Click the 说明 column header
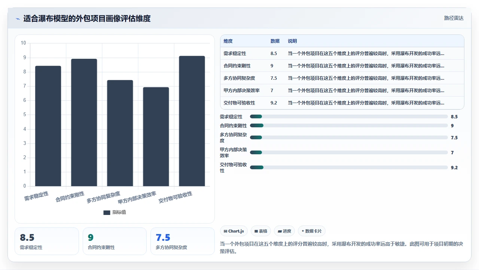Viewport: 479px width, 270px height. pyautogui.click(x=292, y=41)
